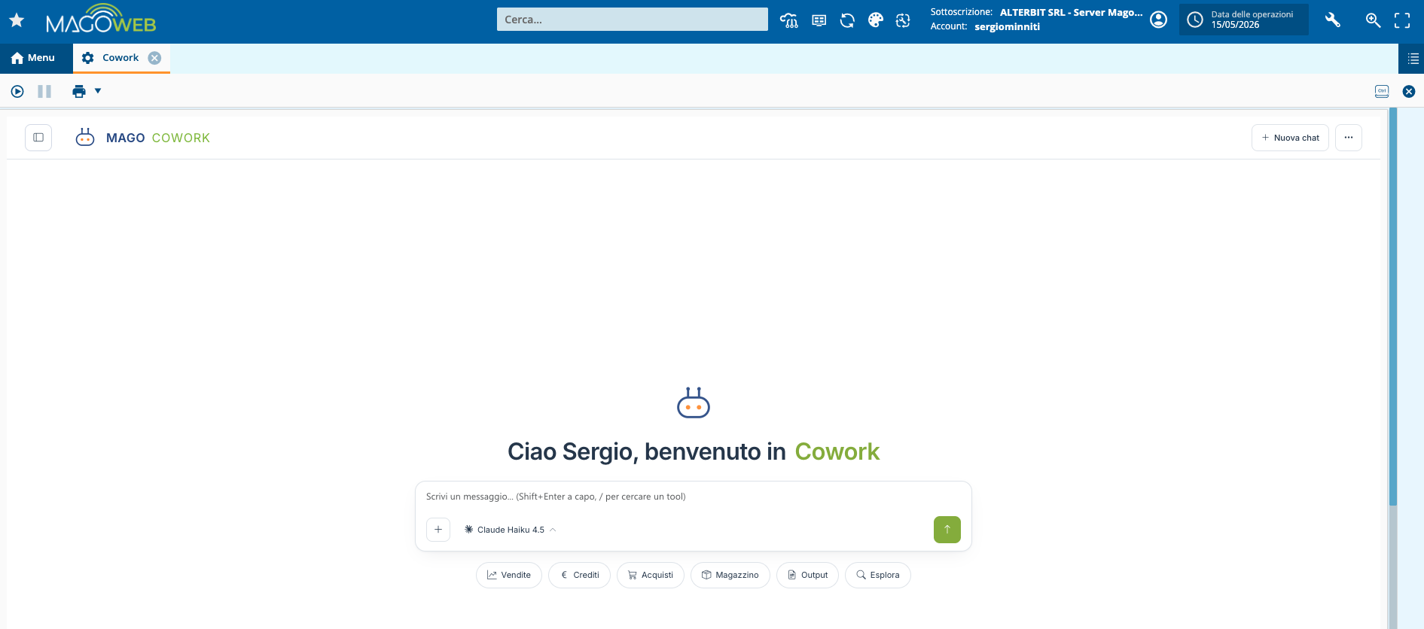Toggle the Cowork sidebar panel
The image size is (1424, 629).
click(38, 138)
